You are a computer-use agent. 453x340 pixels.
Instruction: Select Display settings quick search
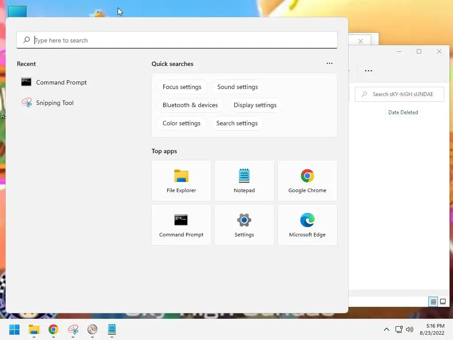(255, 105)
